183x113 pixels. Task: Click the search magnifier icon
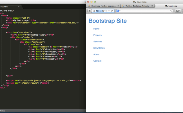pyautogui.click(x=171, y=11)
